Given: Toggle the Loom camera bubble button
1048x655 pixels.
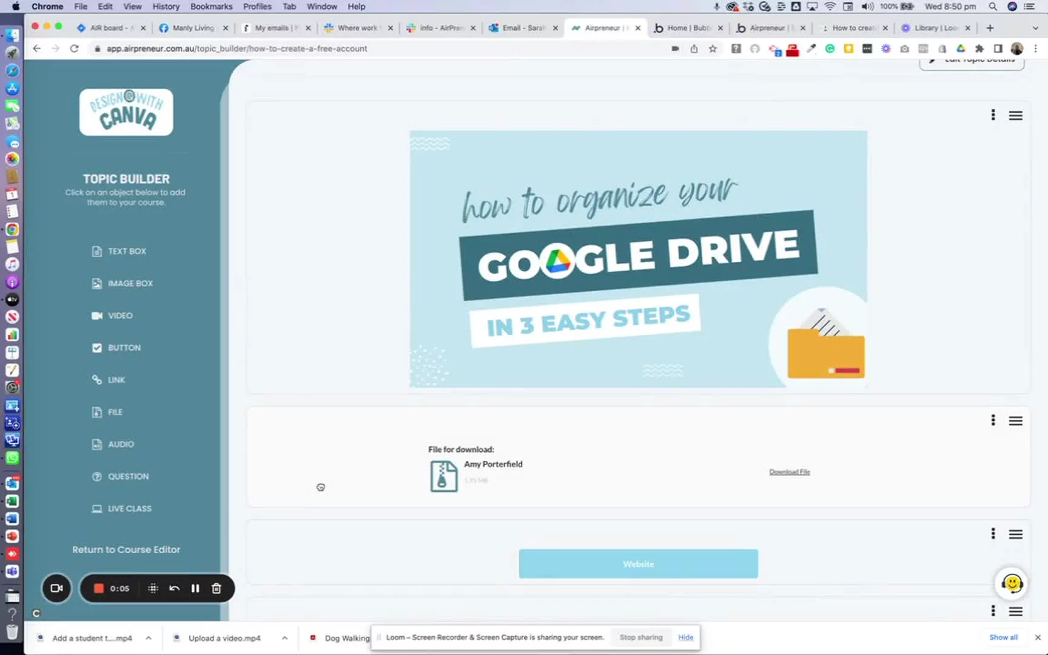Looking at the screenshot, I should [56, 588].
